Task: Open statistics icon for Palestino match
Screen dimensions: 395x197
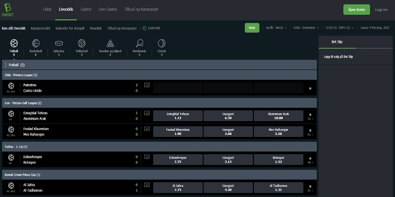Action: pos(147,85)
